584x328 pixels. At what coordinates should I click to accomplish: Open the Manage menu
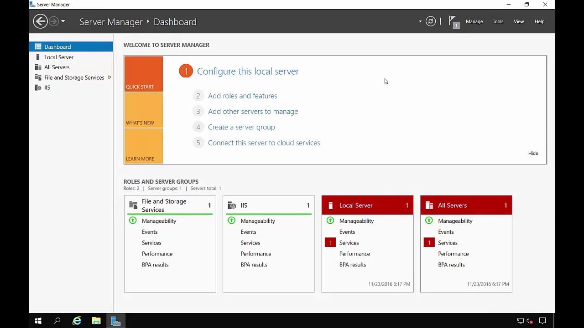click(474, 21)
